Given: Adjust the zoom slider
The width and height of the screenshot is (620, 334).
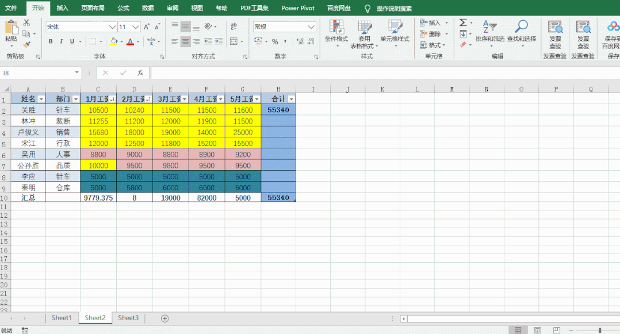Looking at the screenshot, I should [600, 330].
